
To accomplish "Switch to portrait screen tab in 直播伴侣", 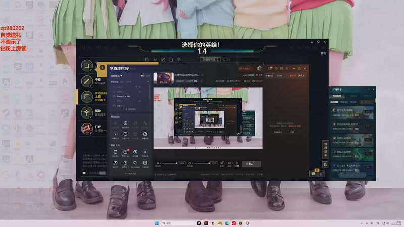I will point(148,76).
